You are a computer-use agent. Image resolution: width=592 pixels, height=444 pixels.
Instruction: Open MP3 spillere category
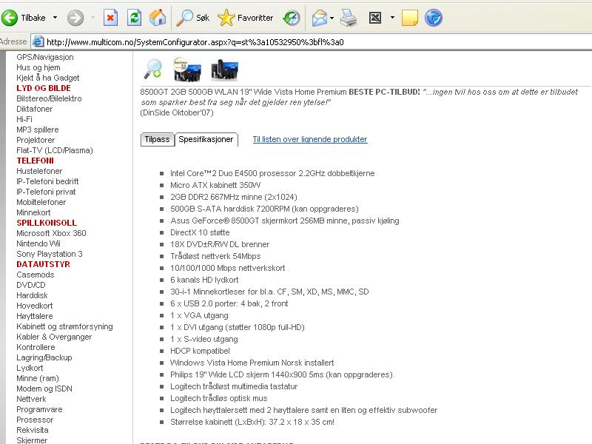(x=38, y=129)
